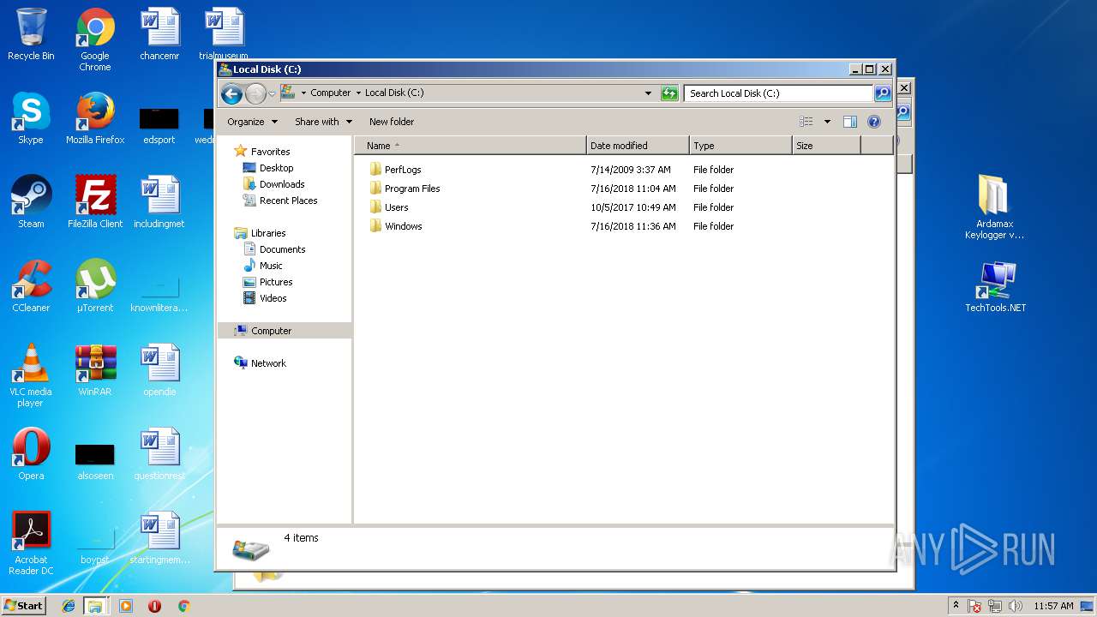Open the Share with menu
This screenshot has height=617, width=1097.
tap(323, 122)
